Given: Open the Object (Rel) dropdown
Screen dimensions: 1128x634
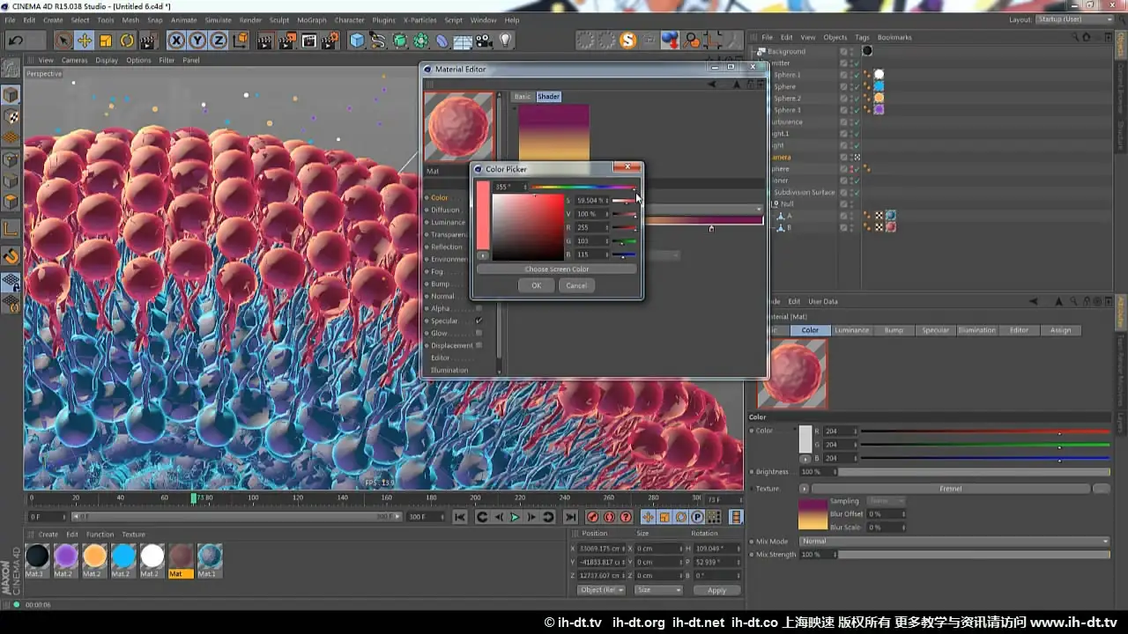Looking at the screenshot, I should tap(601, 590).
